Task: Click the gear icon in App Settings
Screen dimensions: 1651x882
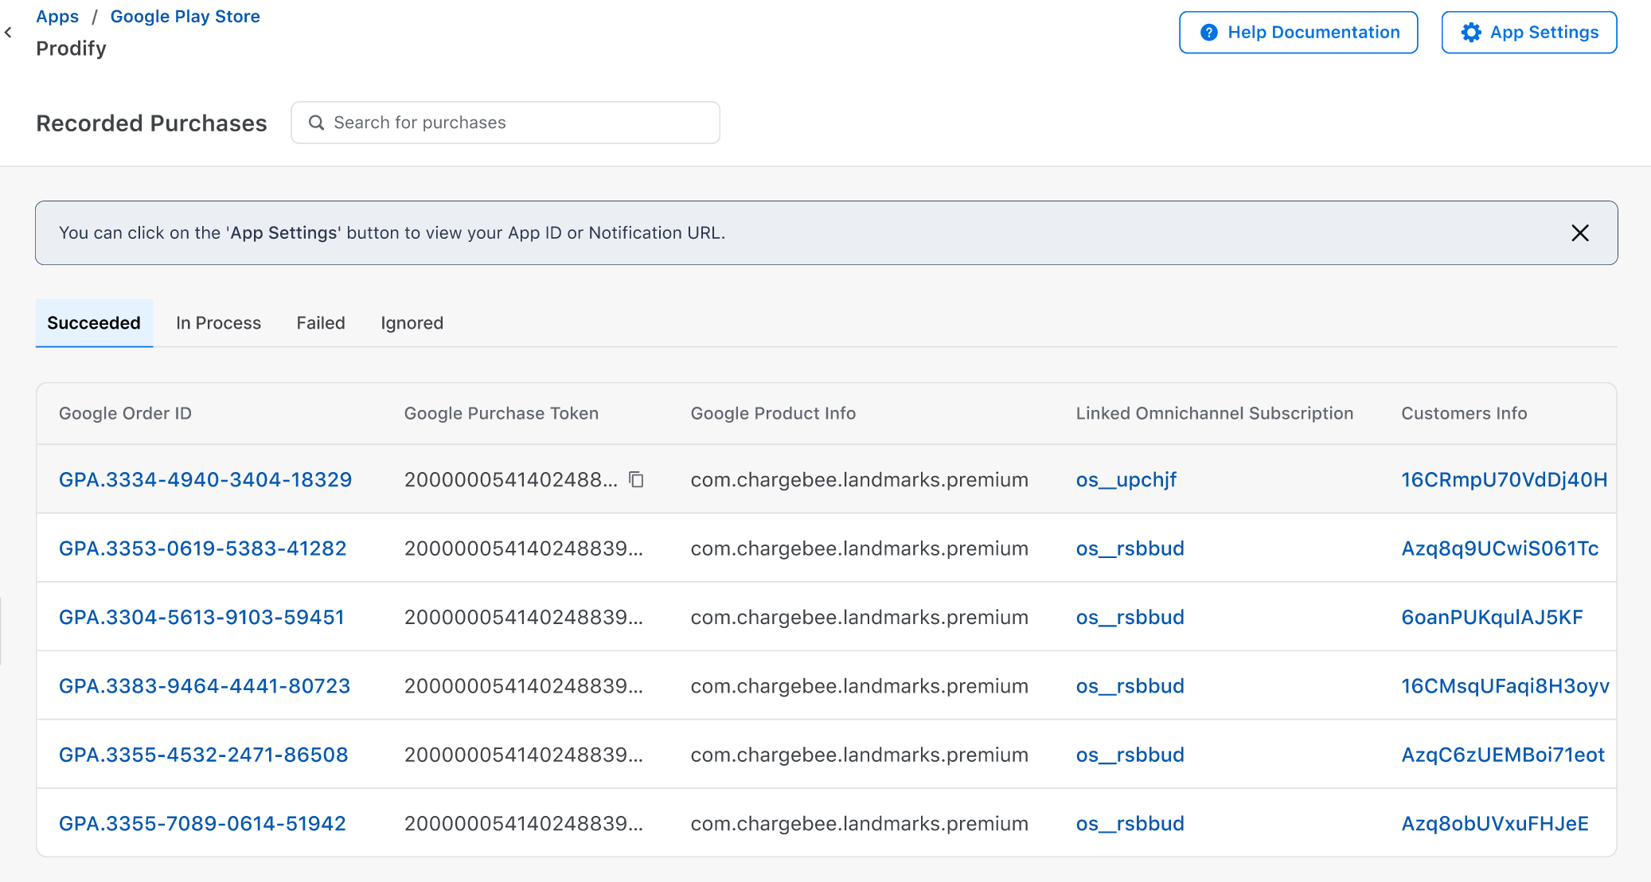Action: pos(1470,33)
